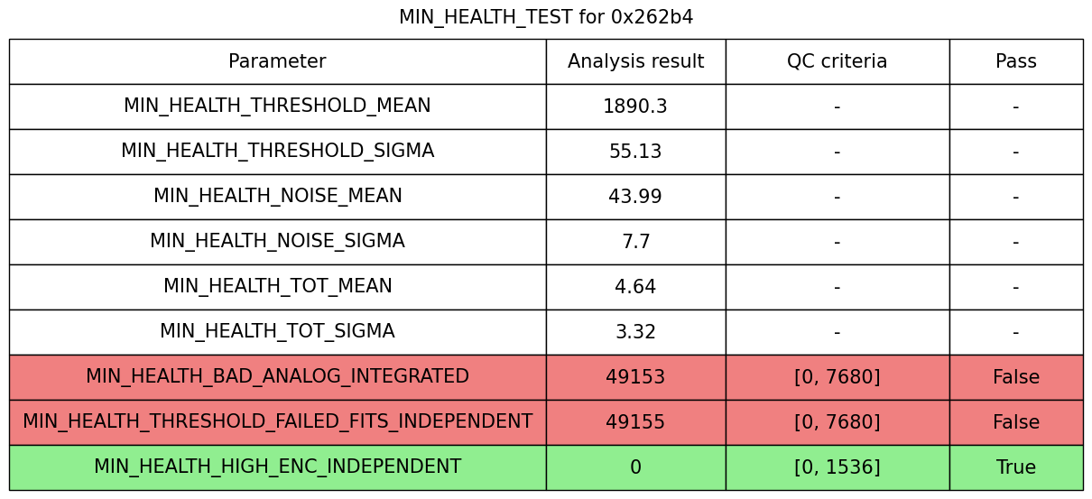Click the MIN_HEALTH_TOT_MEAN parameter cell
The image size is (1092, 499).
(277, 287)
